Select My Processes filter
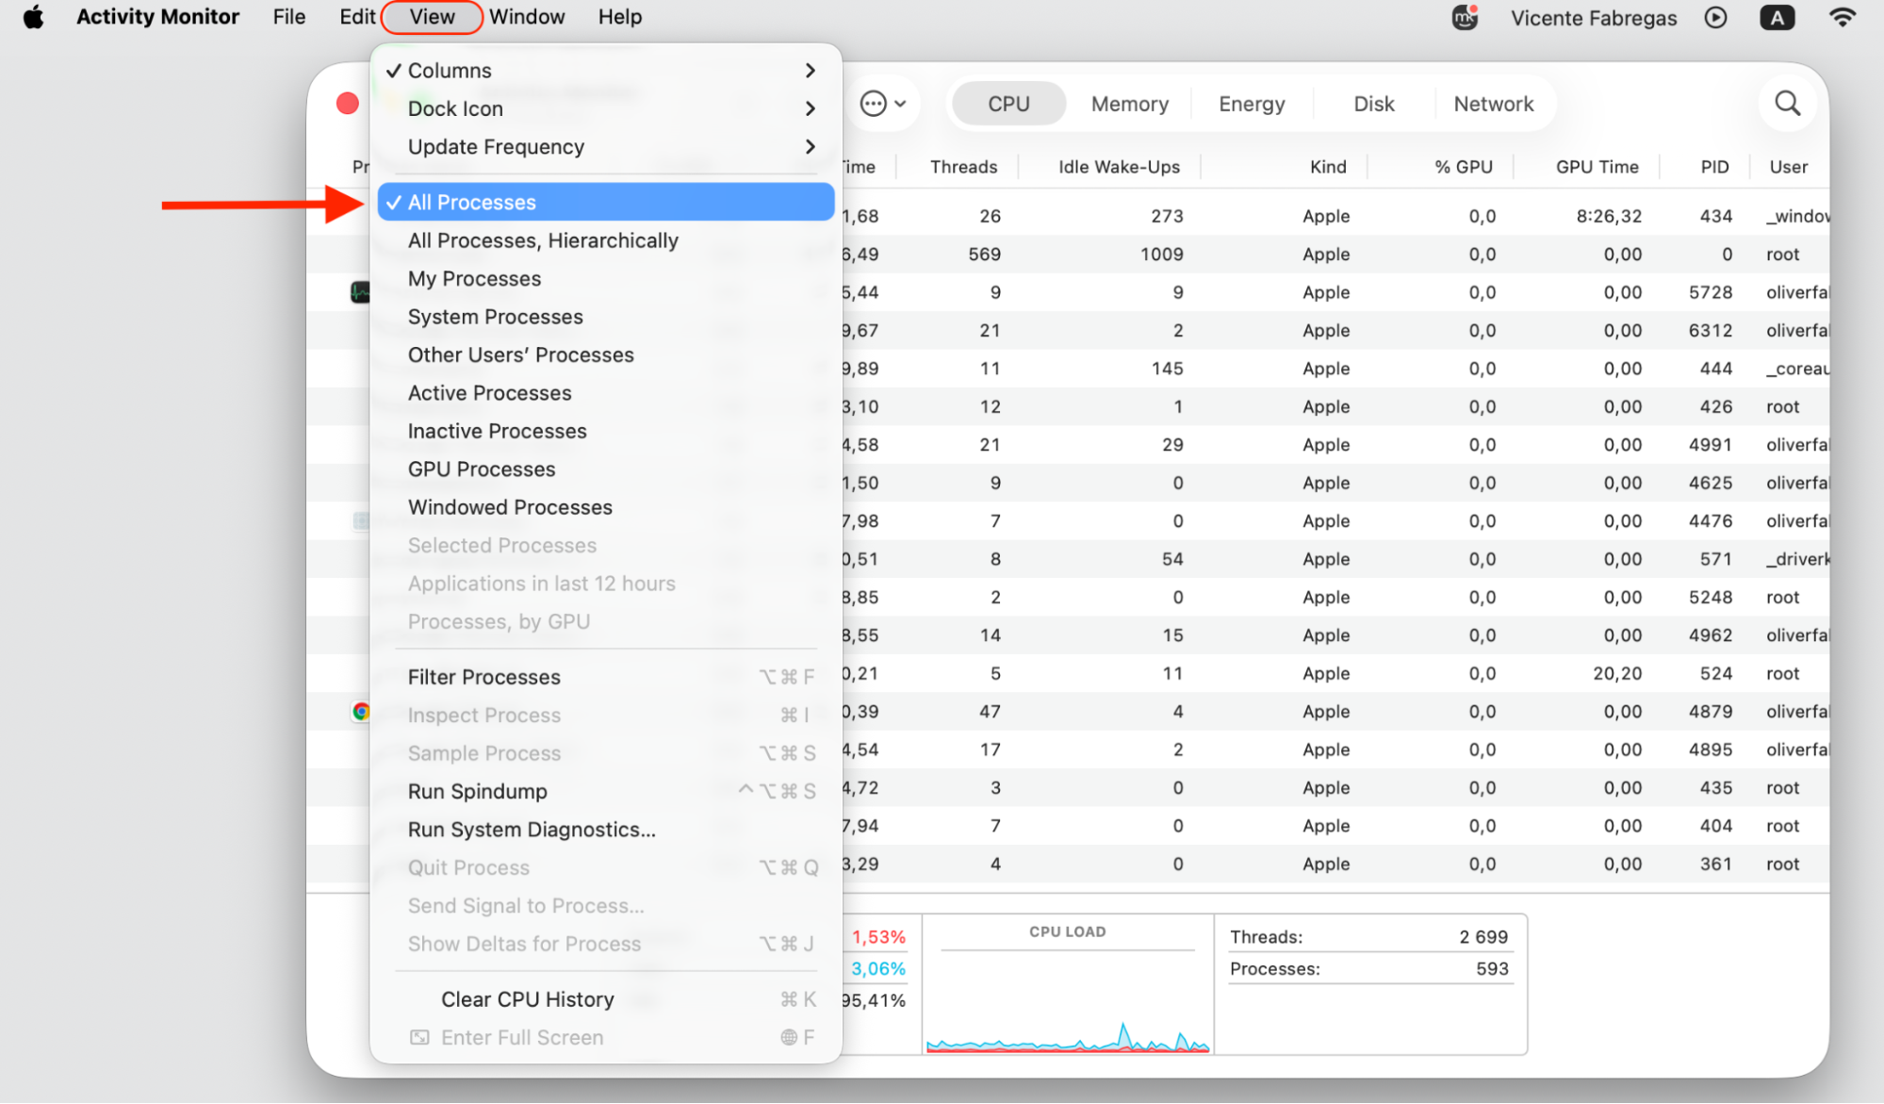Image resolution: width=1884 pixels, height=1104 pixels. 606,278
